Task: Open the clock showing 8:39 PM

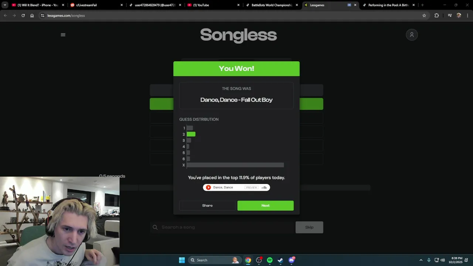Action: pyautogui.click(x=457, y=260)
